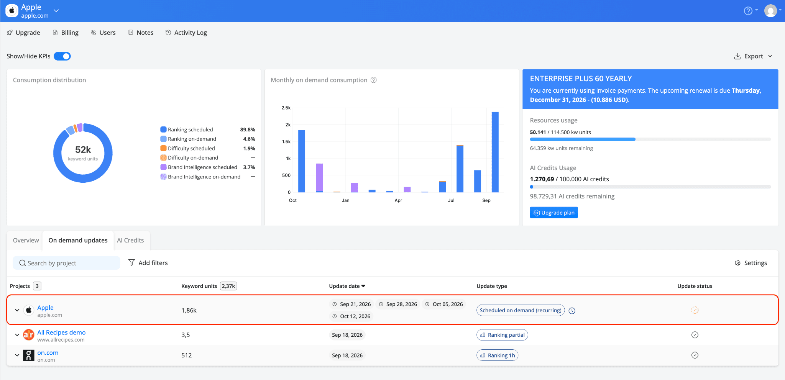This screenshot has height=380, width=785.
Task: Click the tall September bar in chart
Action: [x=495, y=152]
